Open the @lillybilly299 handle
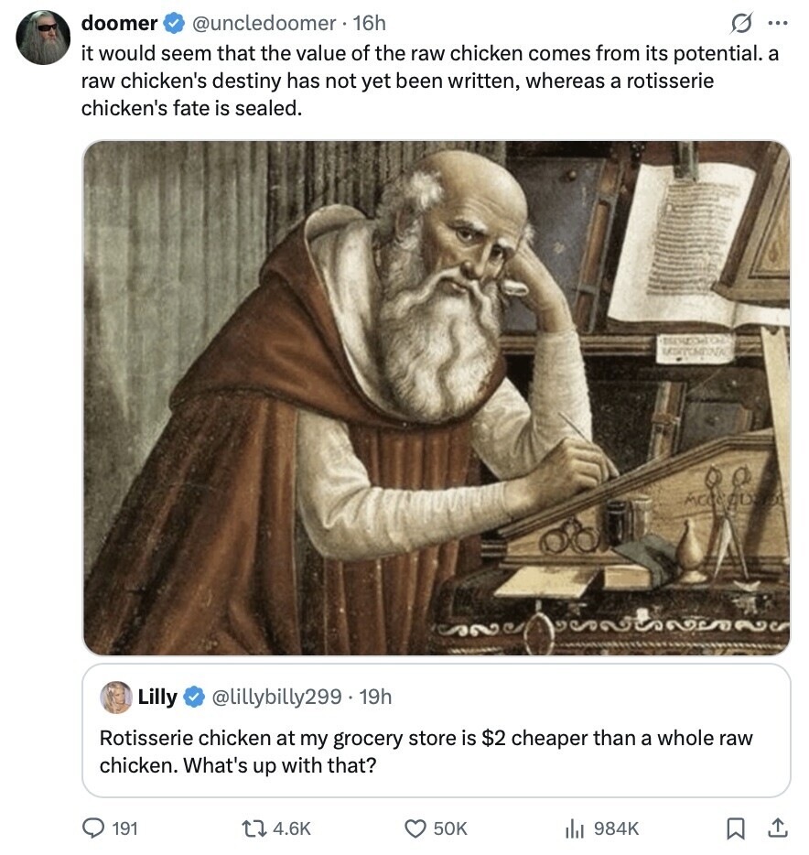 point(276,697)
